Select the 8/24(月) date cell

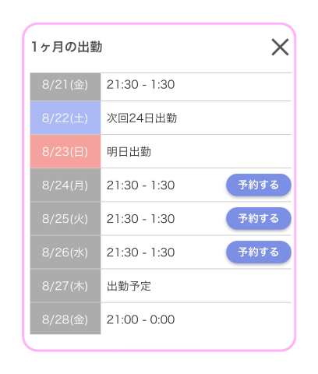(x=65, y=185)
